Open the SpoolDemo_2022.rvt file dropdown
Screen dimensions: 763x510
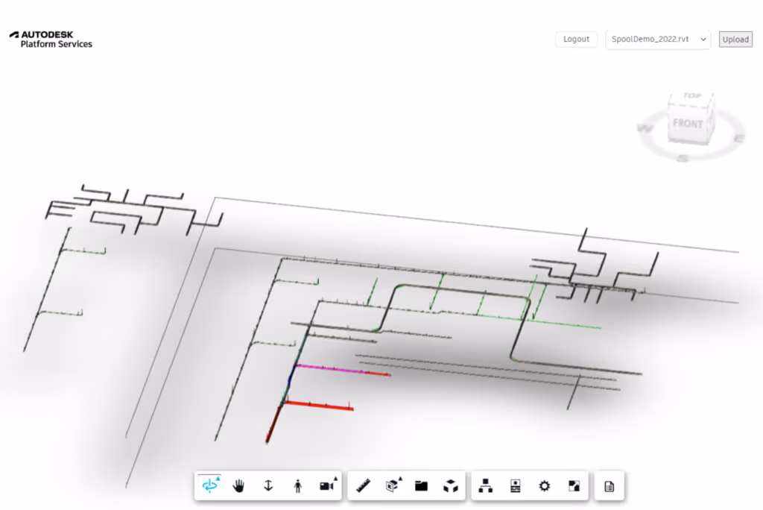[656, 39]
